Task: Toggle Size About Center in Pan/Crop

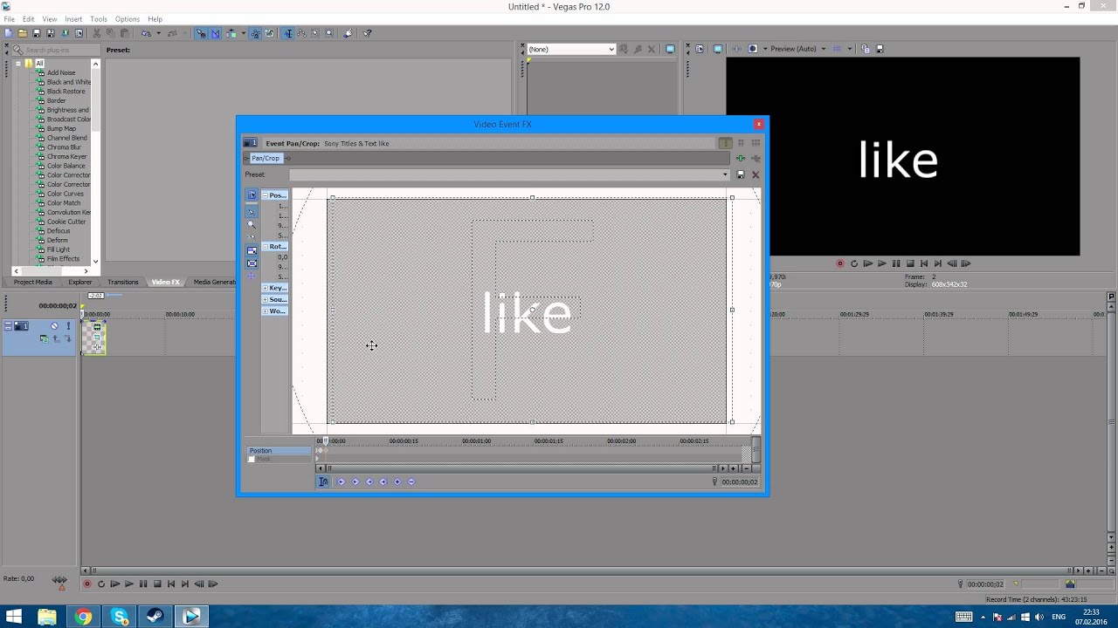Action: point(252,263)
